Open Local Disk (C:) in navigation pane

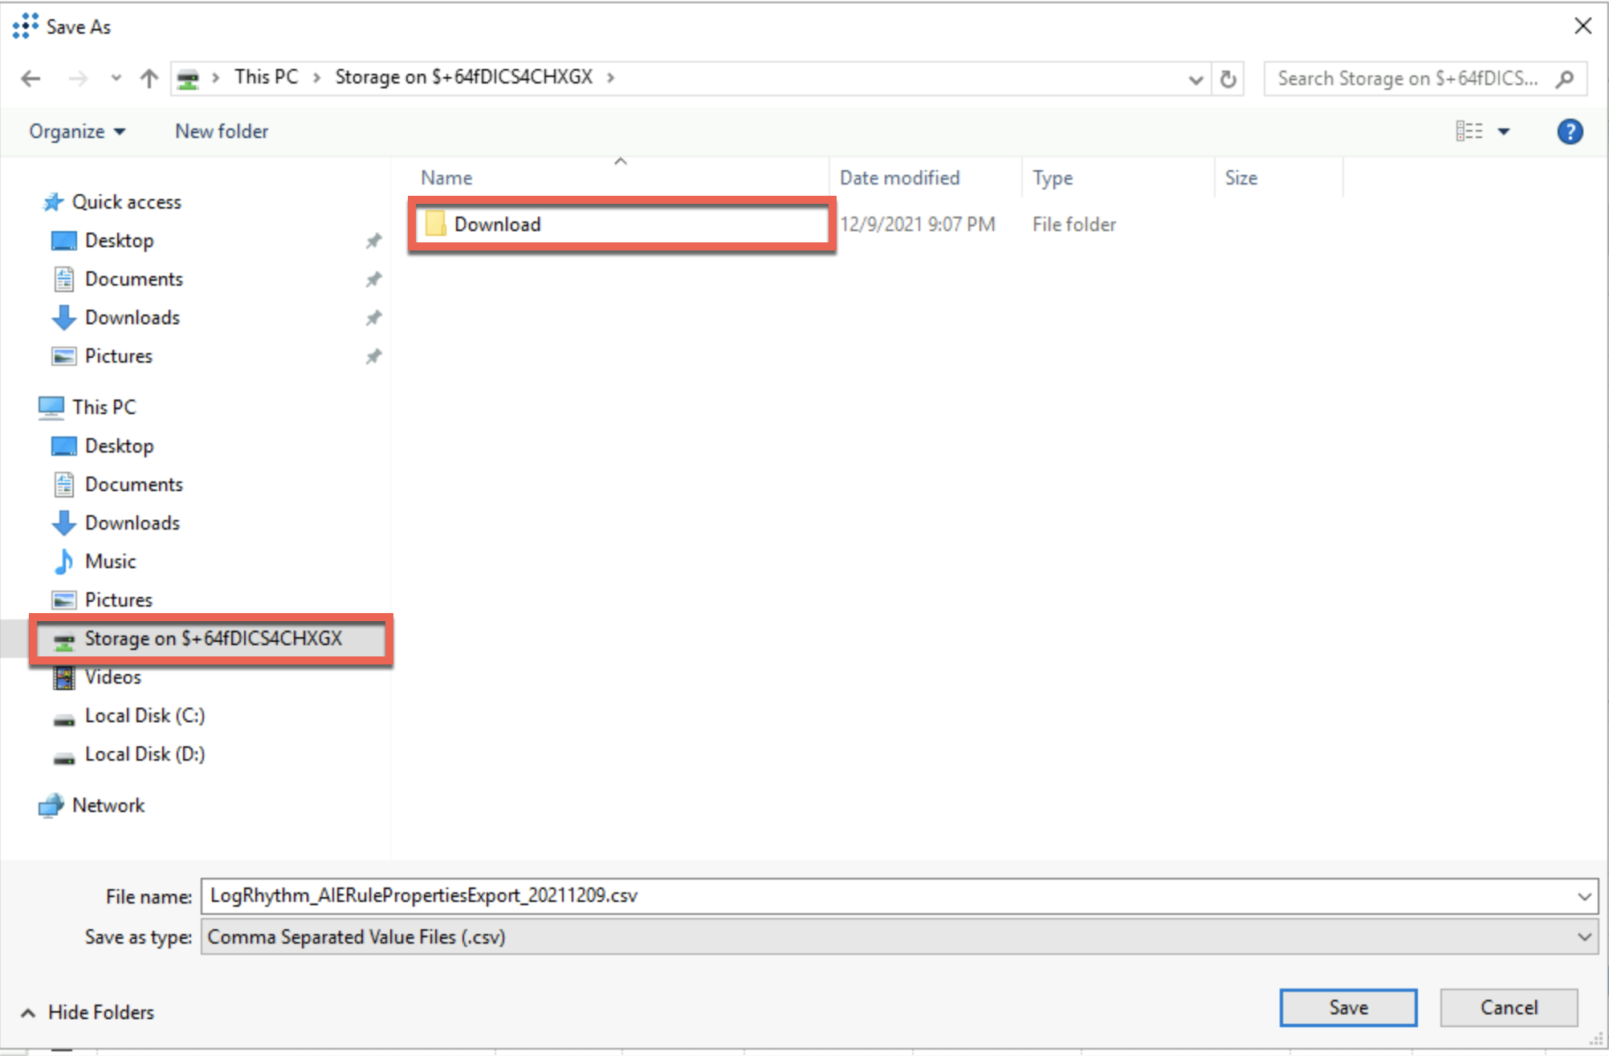tap(145, 716)
